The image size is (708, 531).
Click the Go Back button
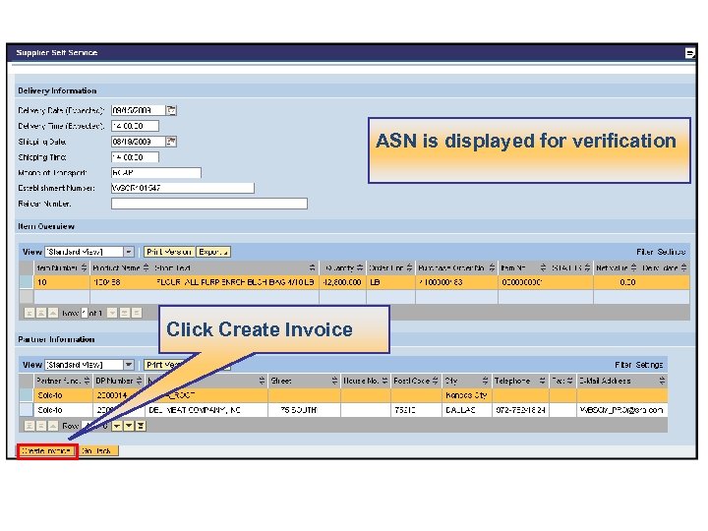(98, 450)
